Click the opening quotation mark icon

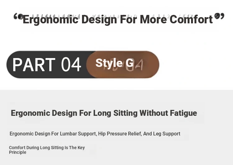[18, 16]
